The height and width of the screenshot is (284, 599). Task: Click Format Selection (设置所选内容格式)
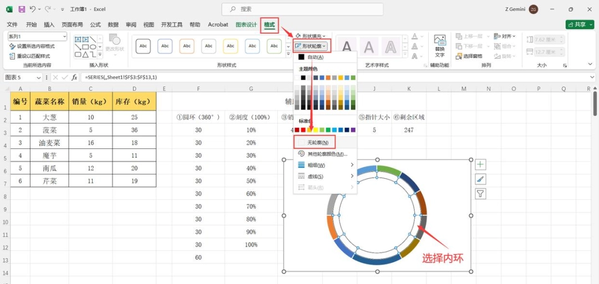pos(32,46)
